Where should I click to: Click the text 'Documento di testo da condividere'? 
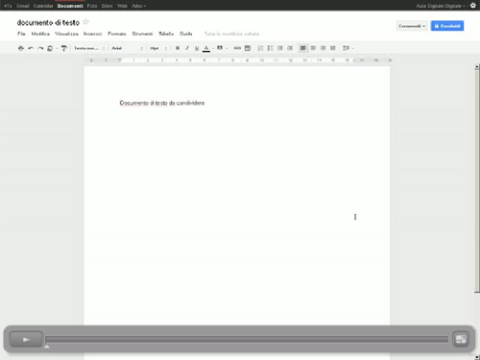[x=162, y=103]
